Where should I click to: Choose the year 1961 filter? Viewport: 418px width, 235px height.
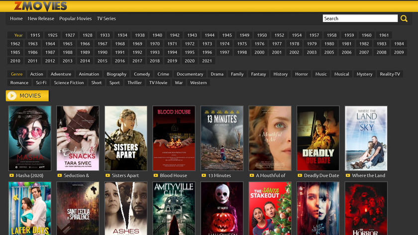tap(384, 35)
